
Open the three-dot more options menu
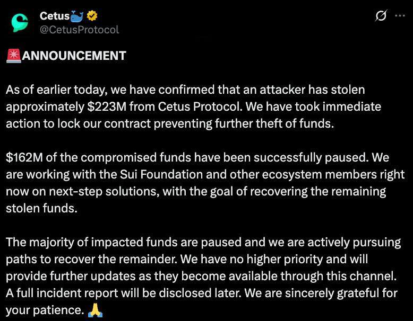400,16
